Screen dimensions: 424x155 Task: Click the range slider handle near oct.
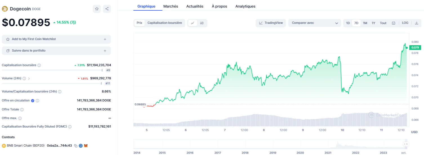[x=406, y=144]
